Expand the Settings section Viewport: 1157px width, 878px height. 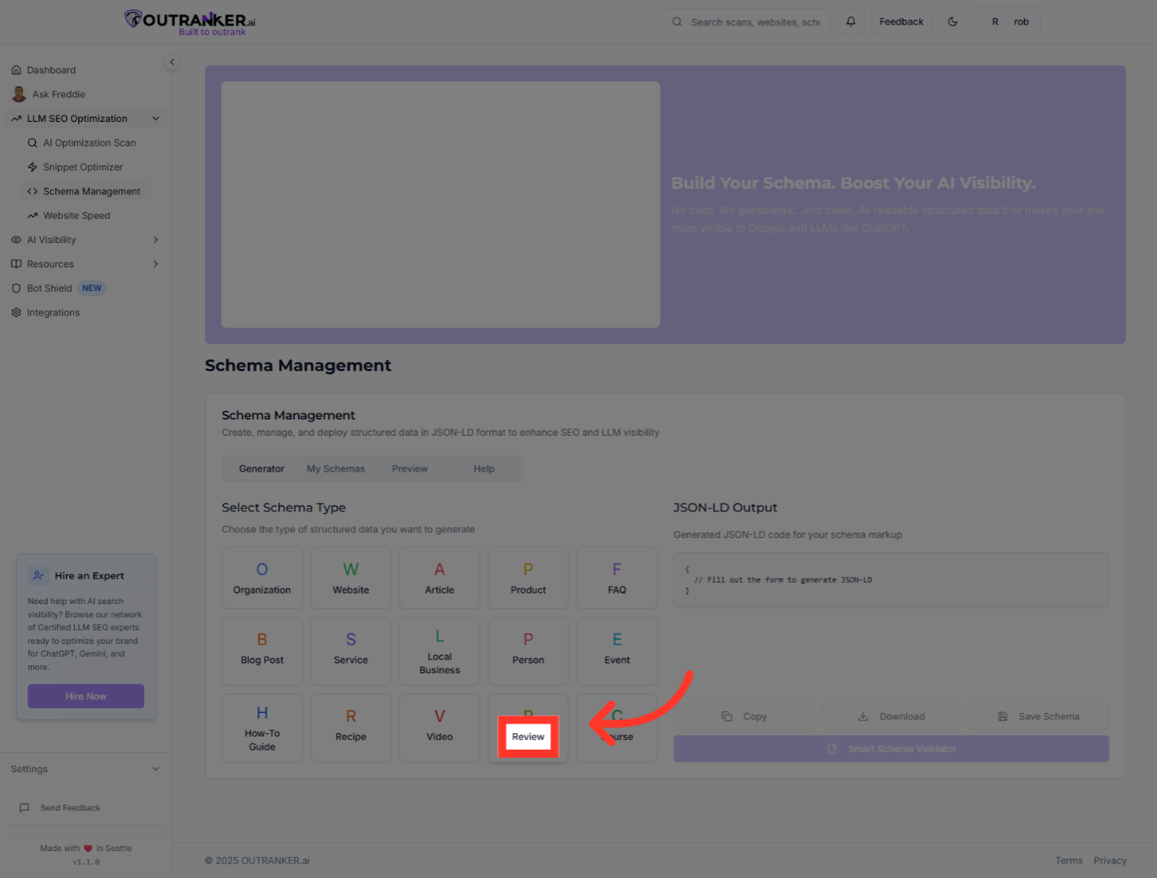click(86, 769)
